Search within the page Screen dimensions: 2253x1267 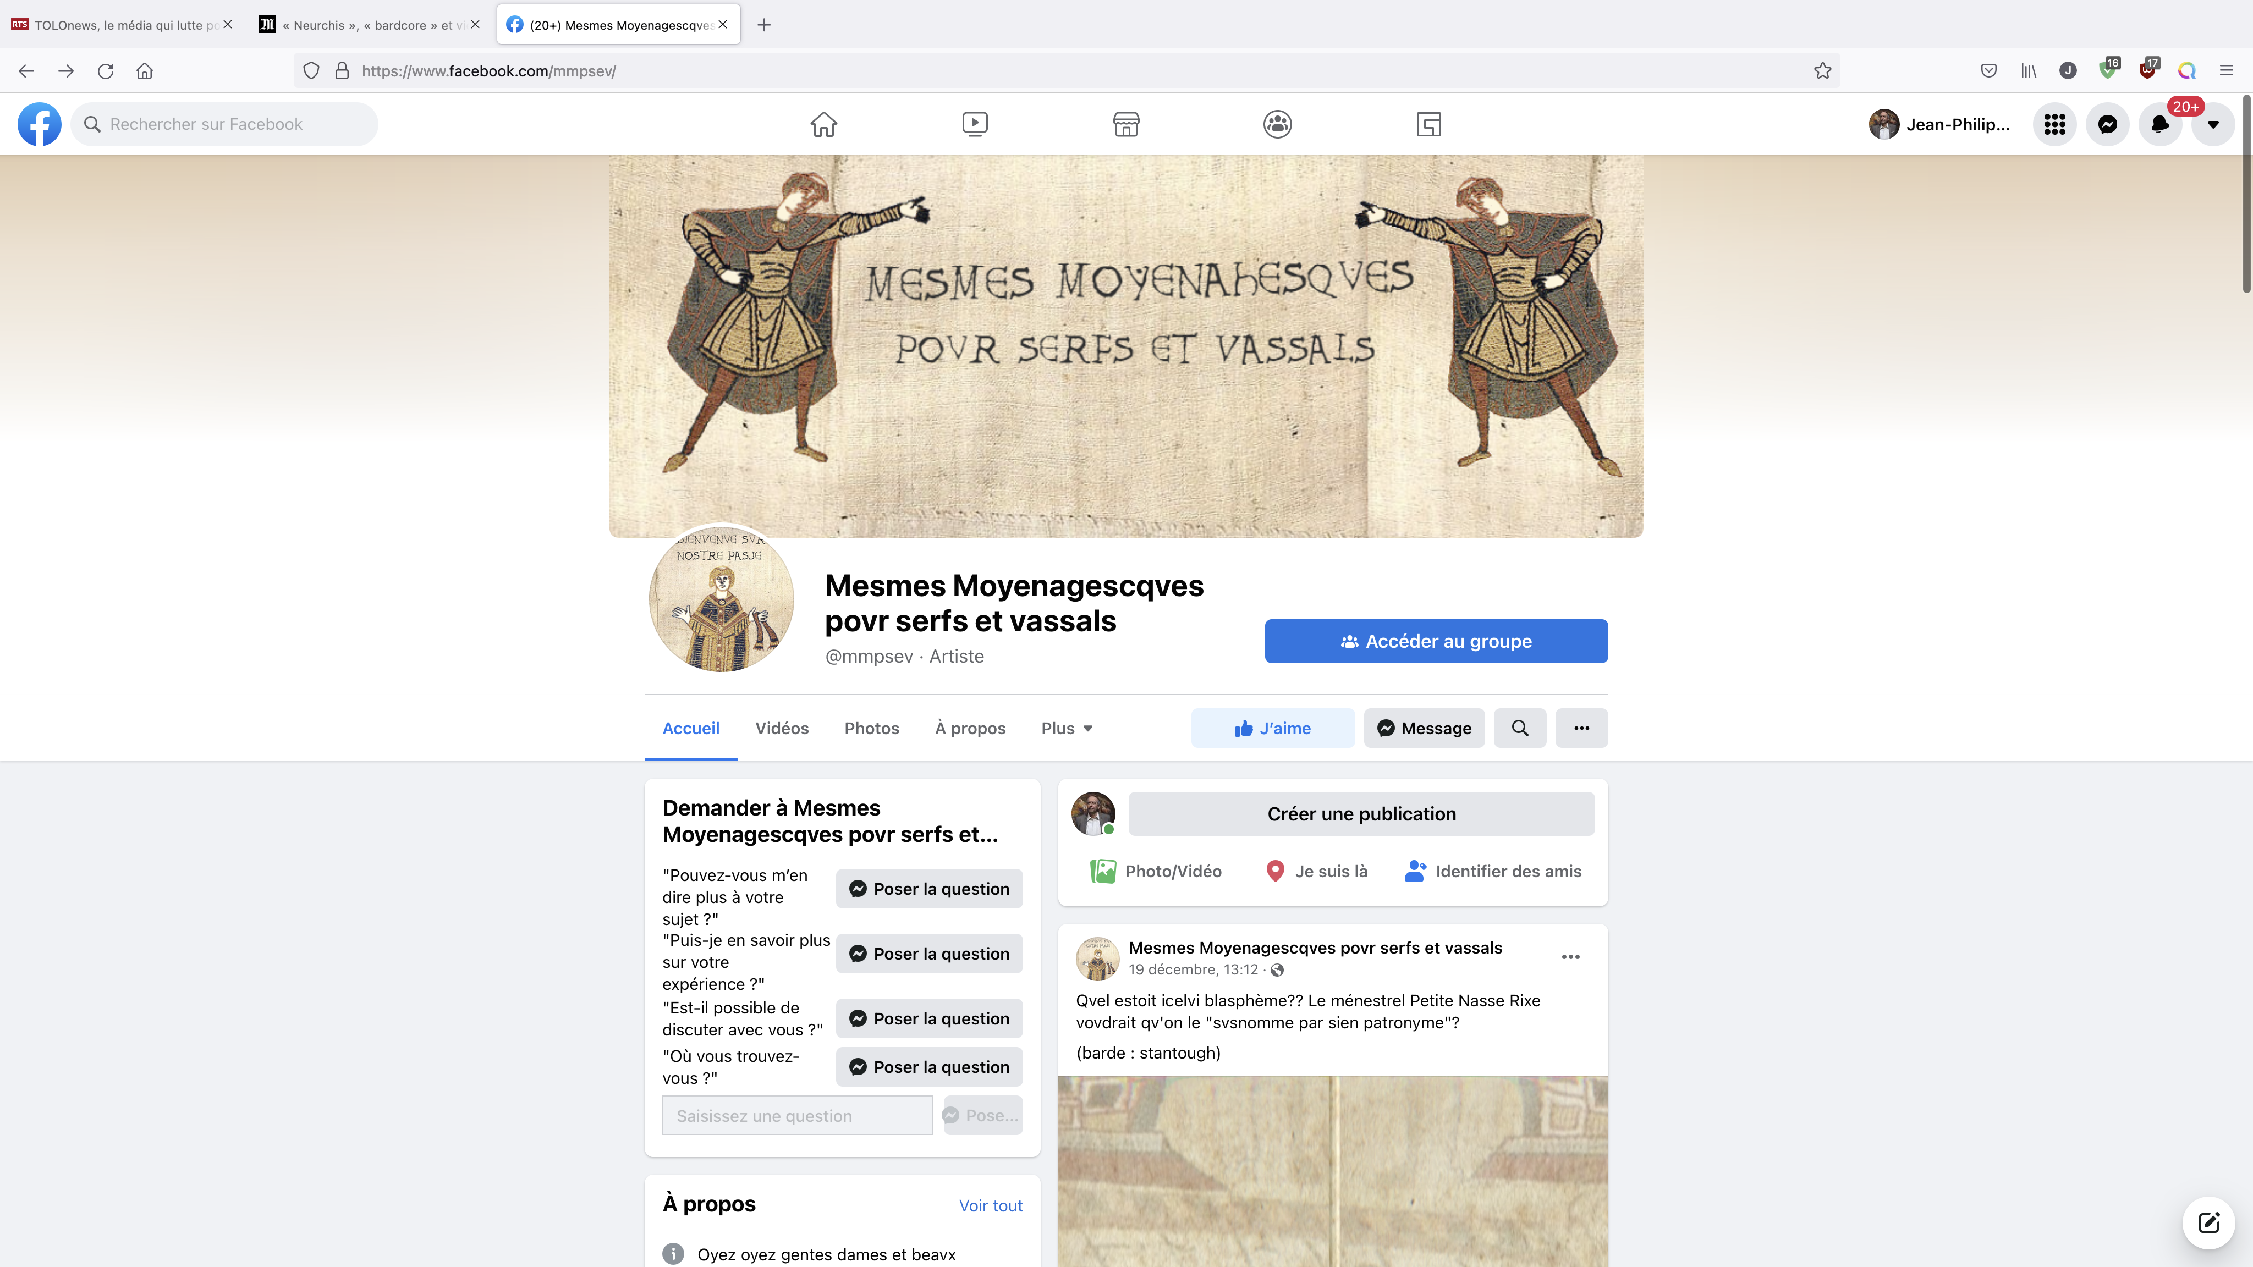(1520, 729)
